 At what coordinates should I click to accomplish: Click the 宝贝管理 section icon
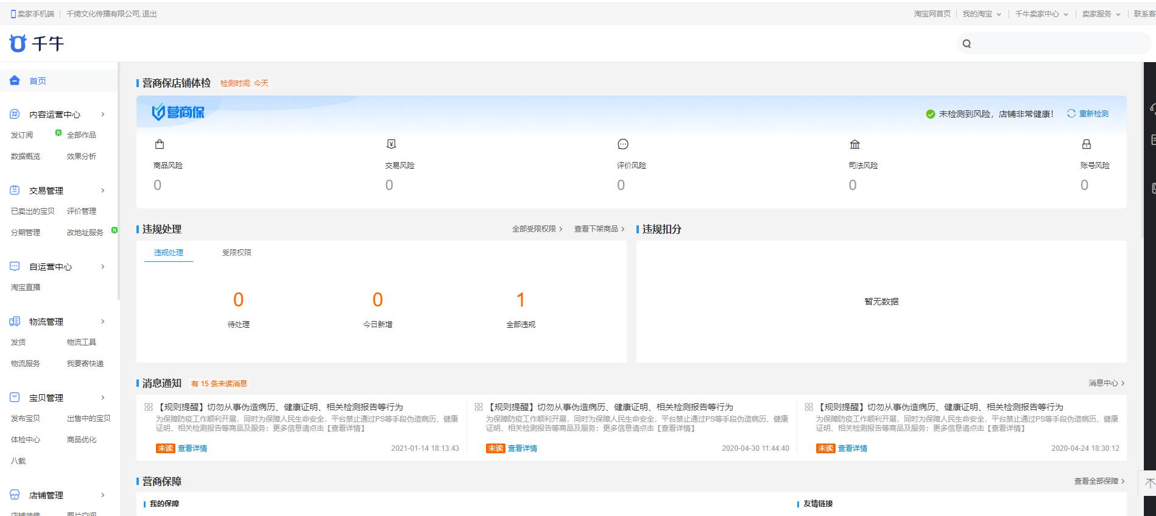coord(15,397)
